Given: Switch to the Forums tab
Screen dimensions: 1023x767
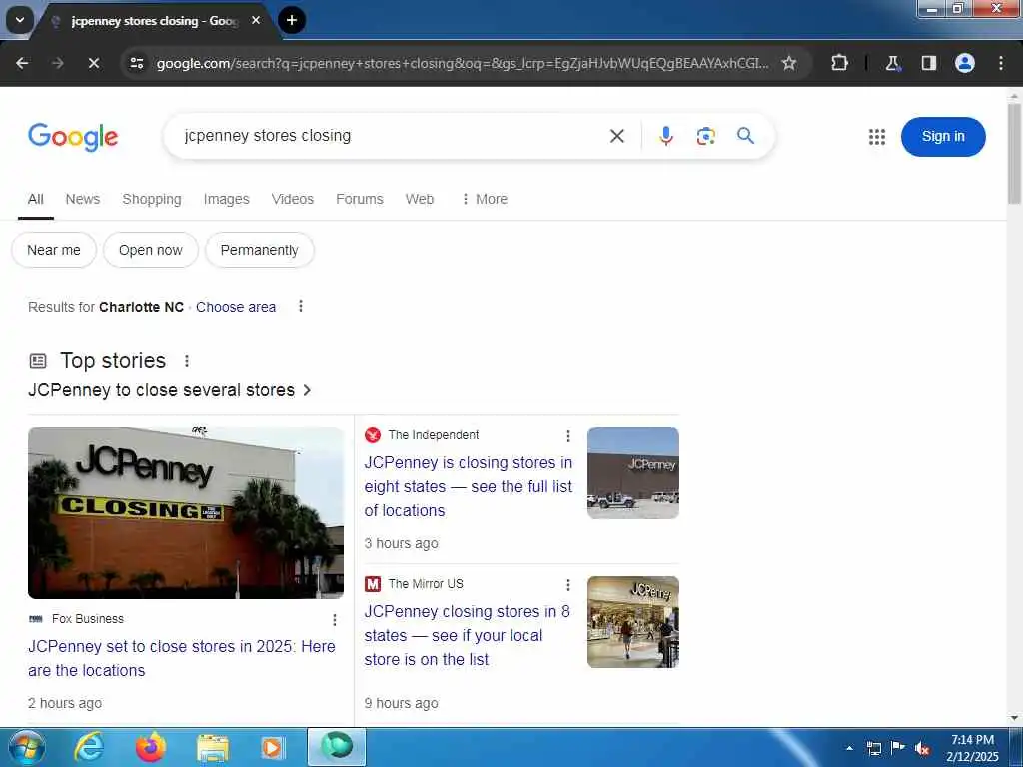Looking at the screenshot, I should pos(360,199).
